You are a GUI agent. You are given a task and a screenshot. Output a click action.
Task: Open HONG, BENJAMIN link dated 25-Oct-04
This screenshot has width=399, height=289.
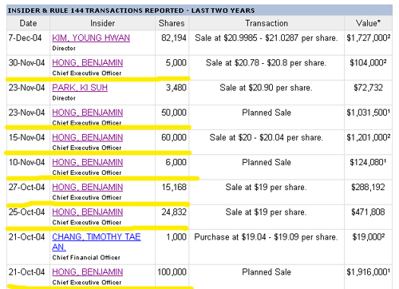(x=88, y=212)
